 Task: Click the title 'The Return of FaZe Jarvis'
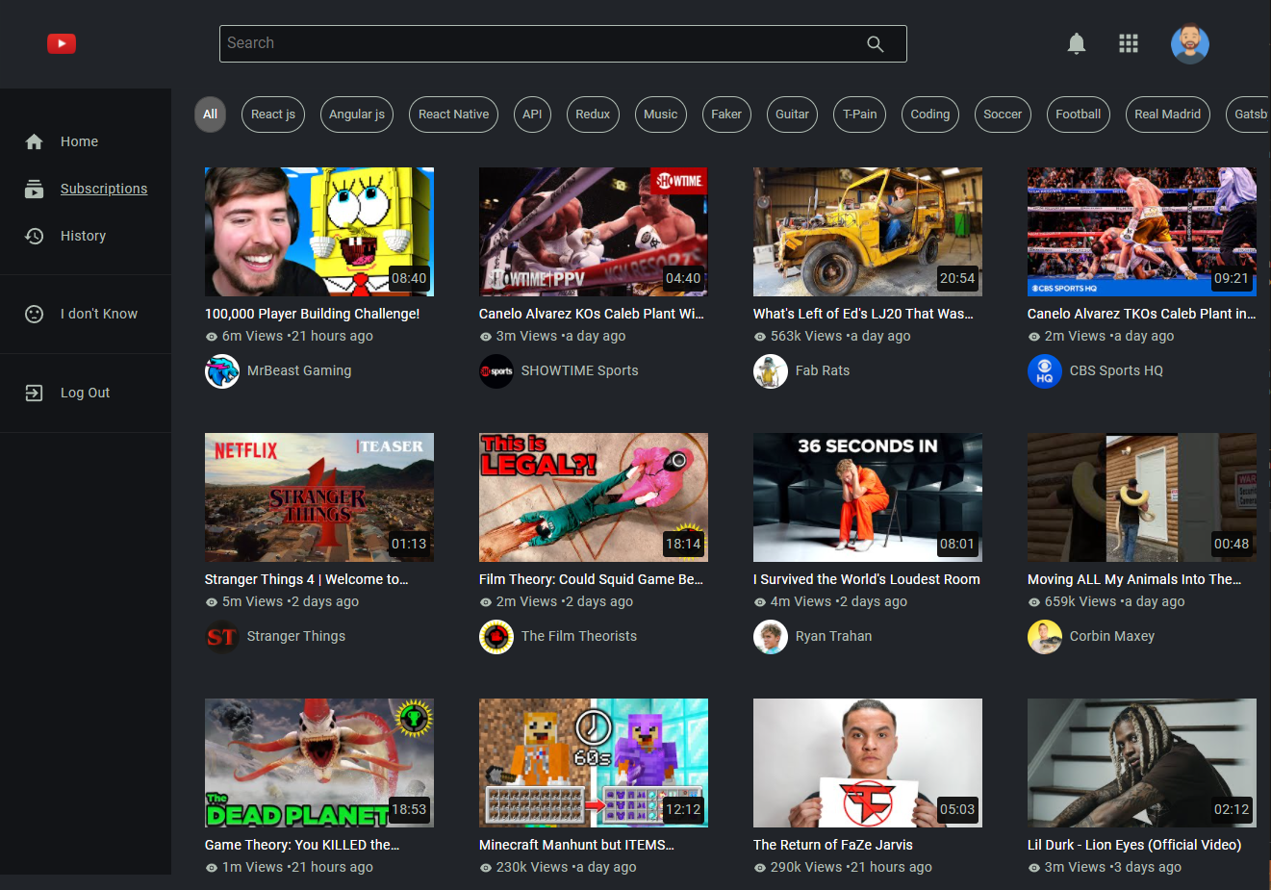coord(833,845)
